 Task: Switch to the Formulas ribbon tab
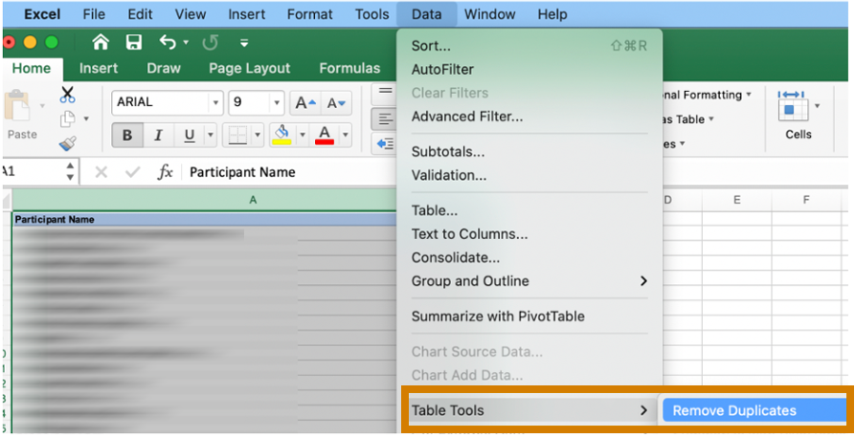pyautogui.click(x=349, y=68)
